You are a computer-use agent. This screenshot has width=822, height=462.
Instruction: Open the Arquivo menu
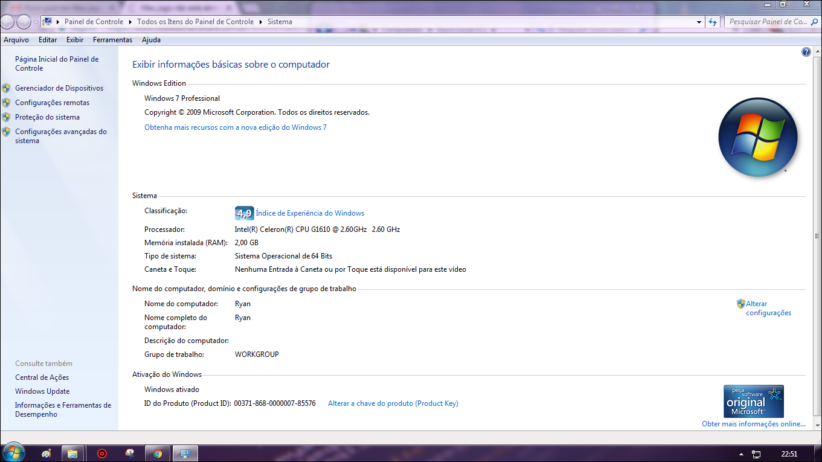point(16,40)
